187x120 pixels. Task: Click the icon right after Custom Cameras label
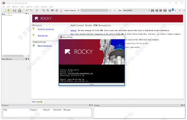pyautogui.click(x=79, y=11)
